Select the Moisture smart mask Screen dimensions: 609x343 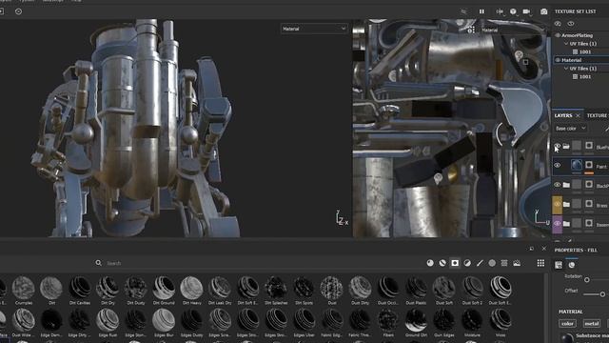click(x=472, y=322)
